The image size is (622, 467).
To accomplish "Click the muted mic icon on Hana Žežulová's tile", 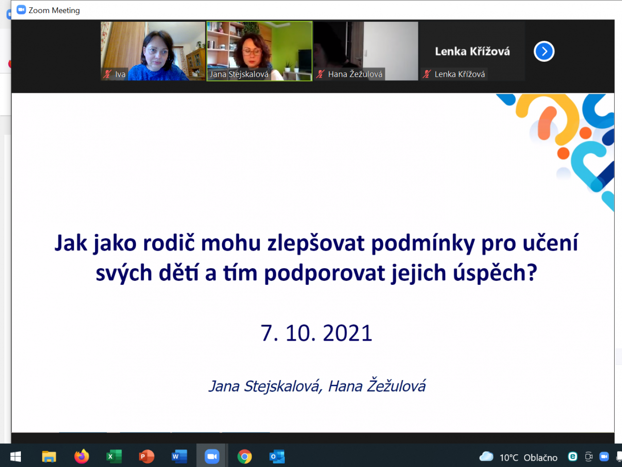I will point(320,74).
